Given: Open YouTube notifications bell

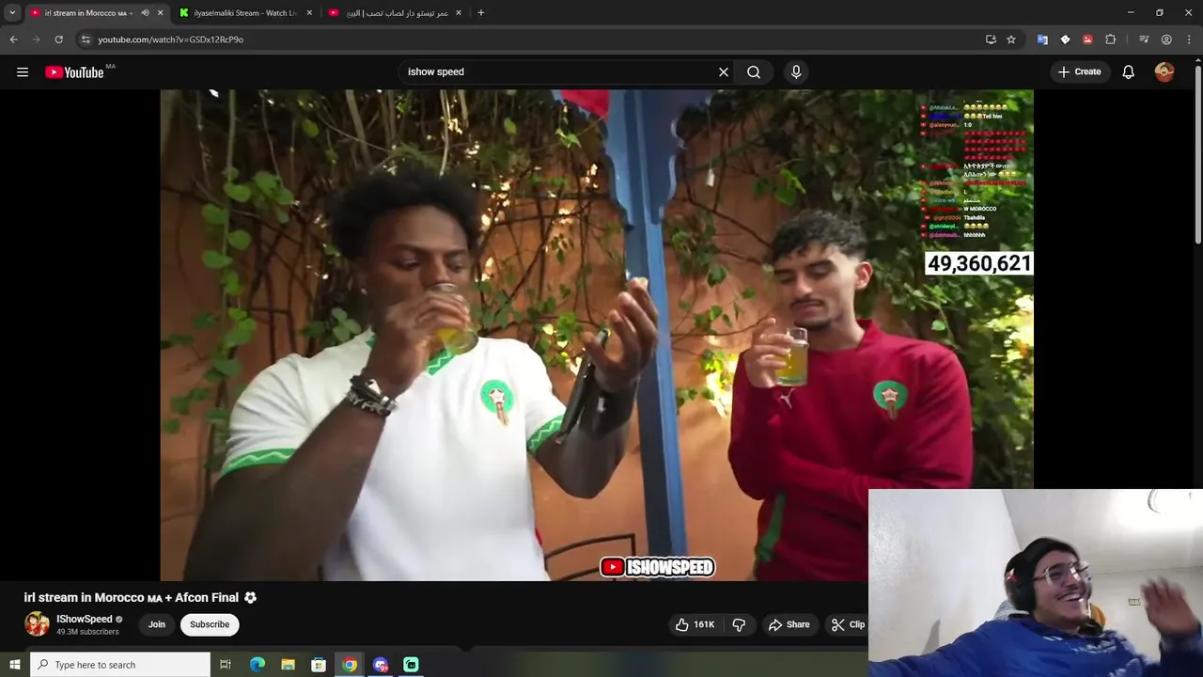Looking at the screenshot, I should tap(1129, 72).
